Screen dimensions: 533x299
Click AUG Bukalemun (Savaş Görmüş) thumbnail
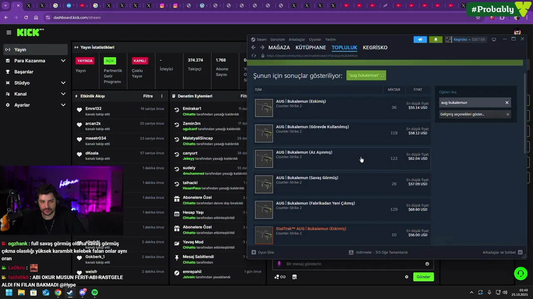pos(264,184)
